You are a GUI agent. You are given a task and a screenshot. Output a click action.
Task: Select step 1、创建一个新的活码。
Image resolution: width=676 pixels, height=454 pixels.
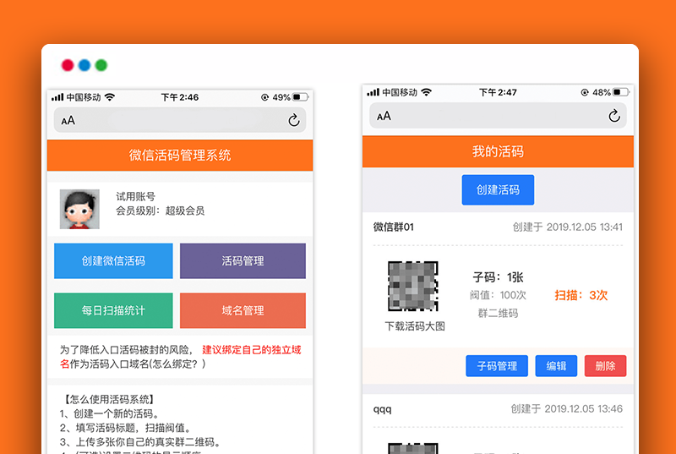click(x=110, y=414)
